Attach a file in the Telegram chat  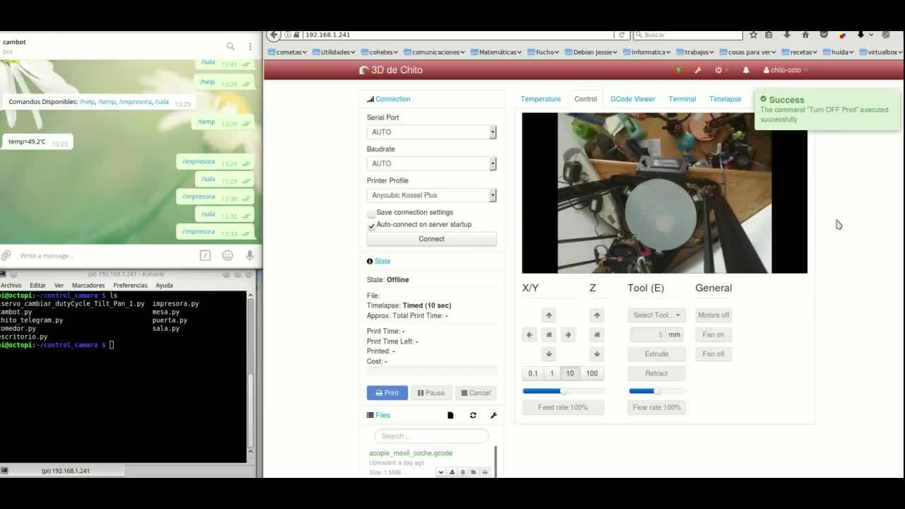(6, 255)
